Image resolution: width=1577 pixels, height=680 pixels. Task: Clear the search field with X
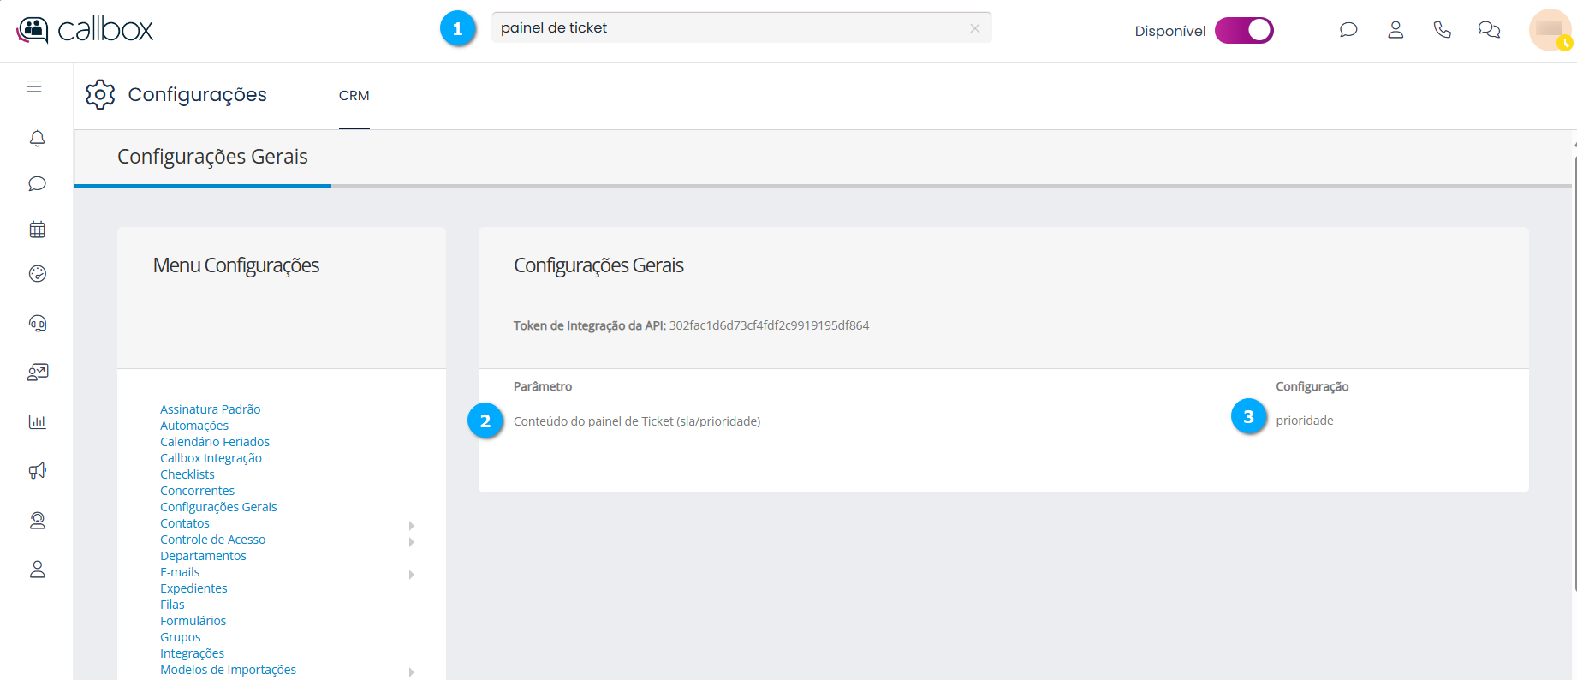click(x=974, y=28)
